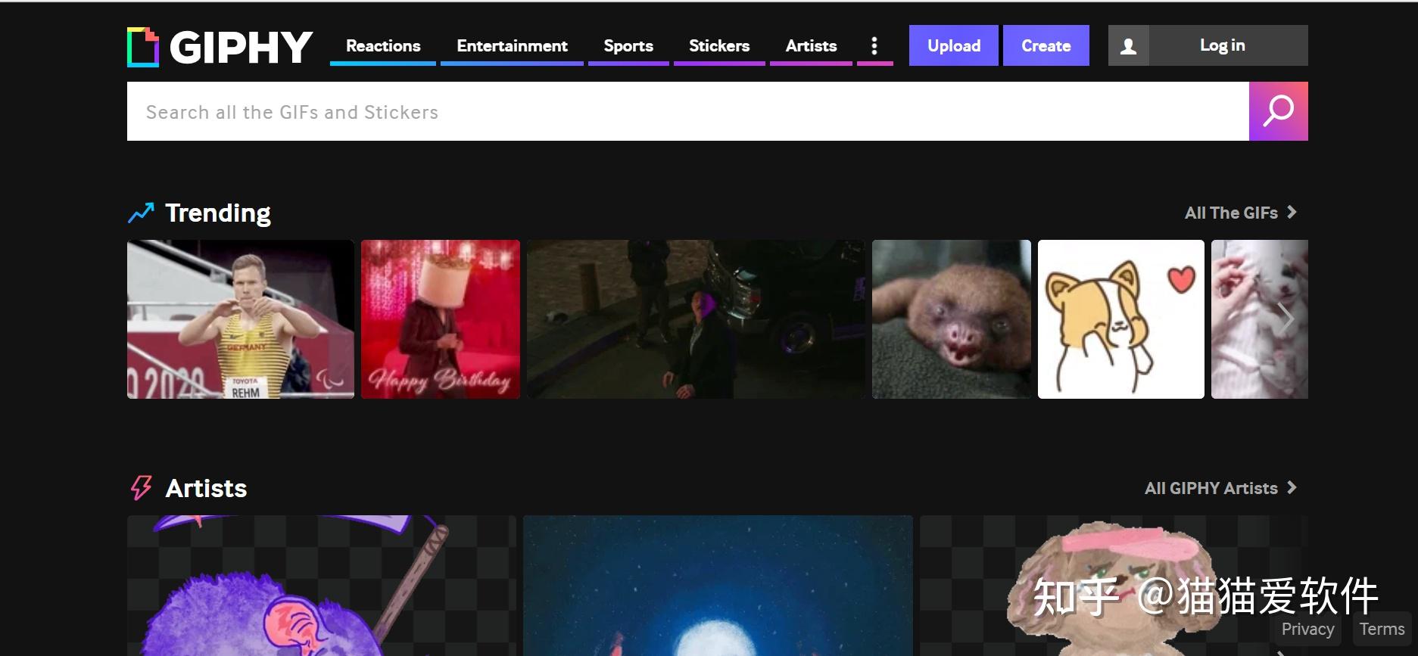Click the GIPHY logo icon
This screenshot has width=1418, height=656.
click(x=143, y=47)
